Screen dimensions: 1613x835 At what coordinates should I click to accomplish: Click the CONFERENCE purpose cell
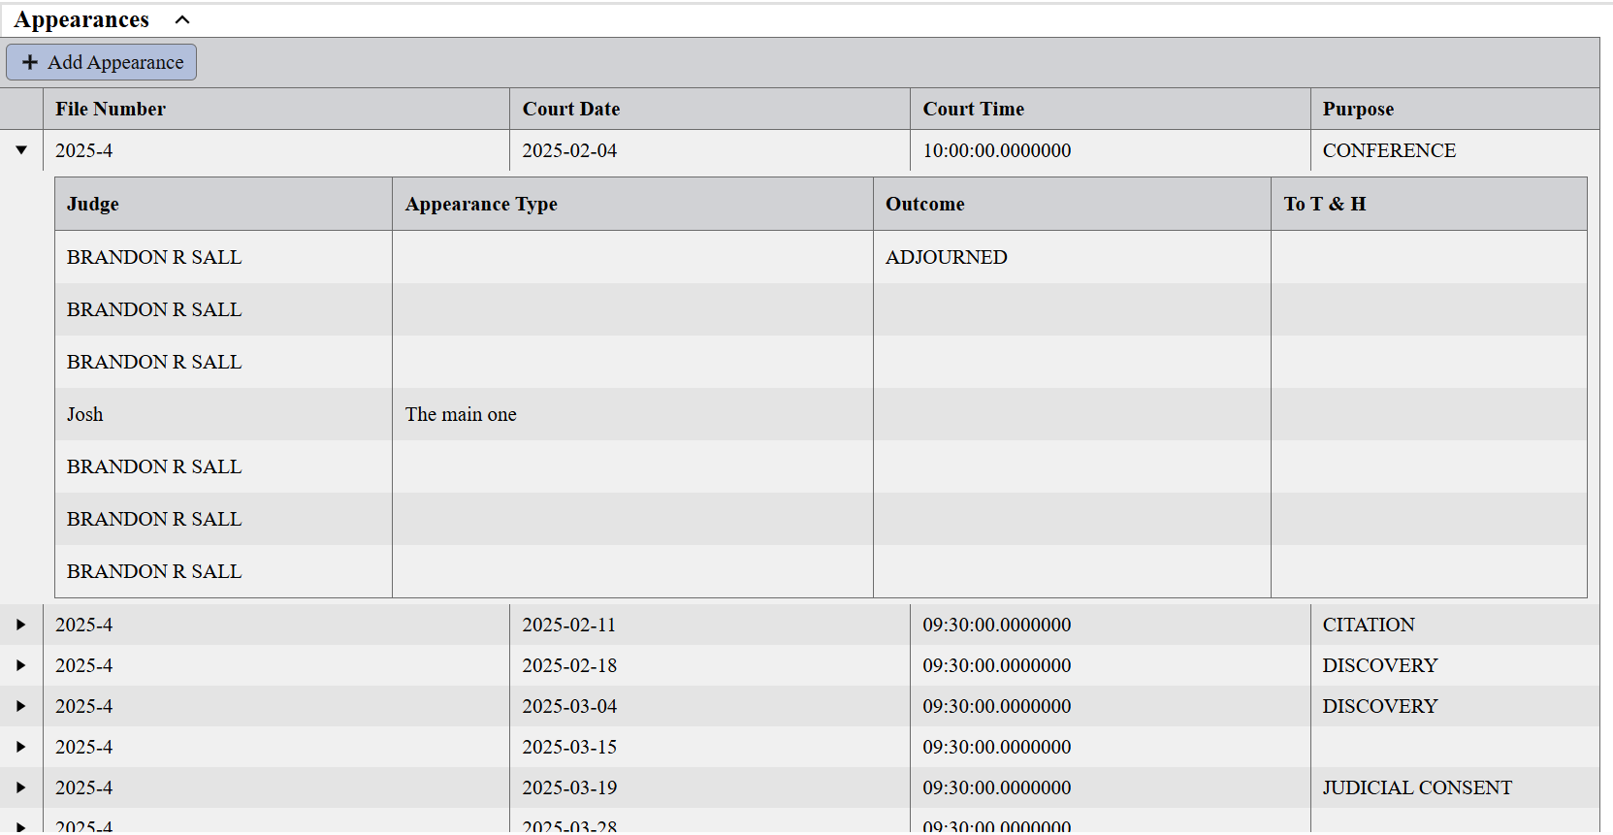(1389, 150)
